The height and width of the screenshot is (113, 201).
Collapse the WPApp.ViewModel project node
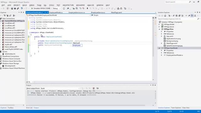[159, 48]
